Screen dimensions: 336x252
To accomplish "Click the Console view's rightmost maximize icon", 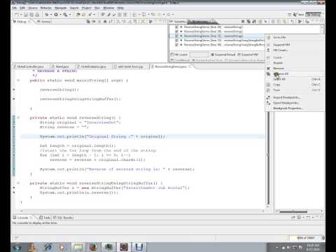I will (x=322, y=217).
